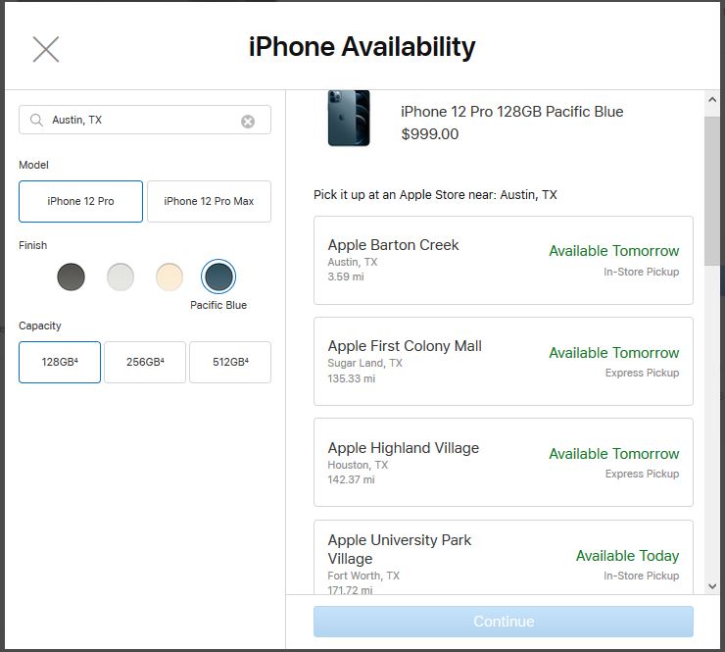The image size is (725, 652).
Task: Pick the Apple Barton Creek store
Action: point(504,260)
